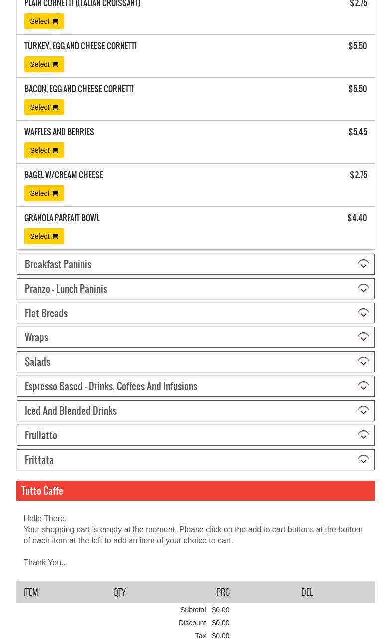Click the chevron icon beside Salads
391x641 pixels.
[363, 362]
